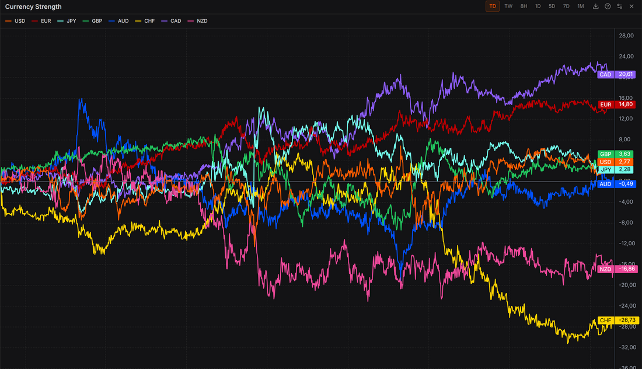Click the 12,00 axis label
Screen dimensions: 642x369
(x=626, y=119)
